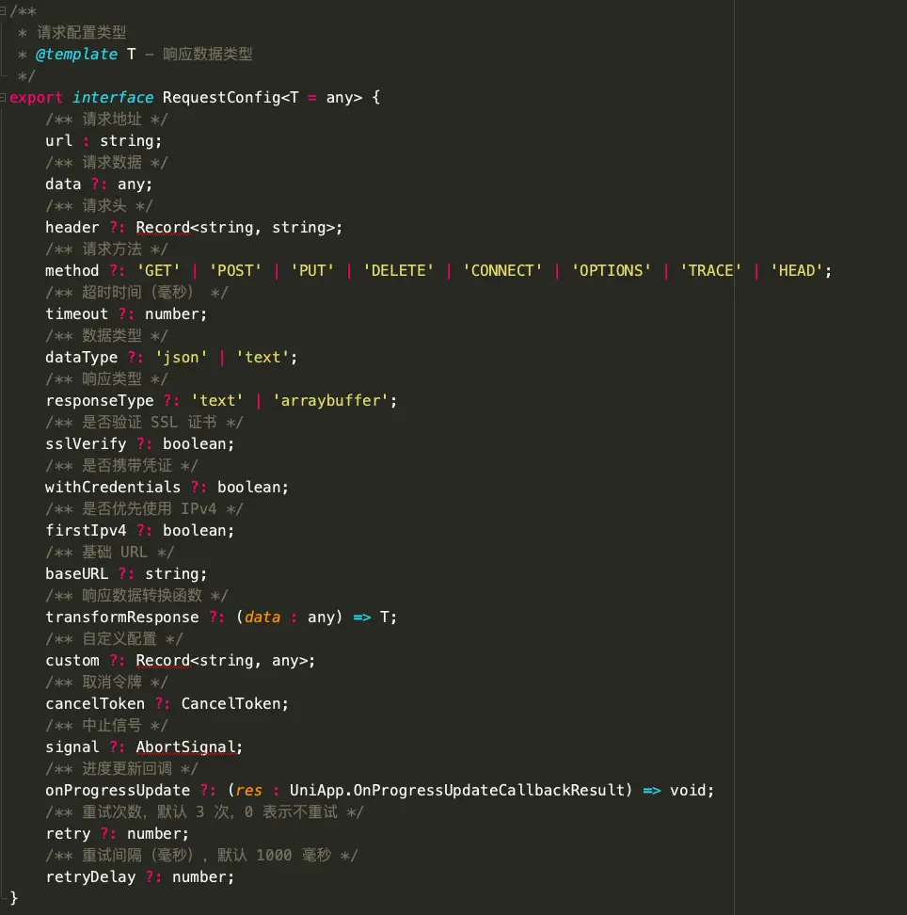Click the export keyword
Viewport: 907px width, 915px height.
point(36,97)
